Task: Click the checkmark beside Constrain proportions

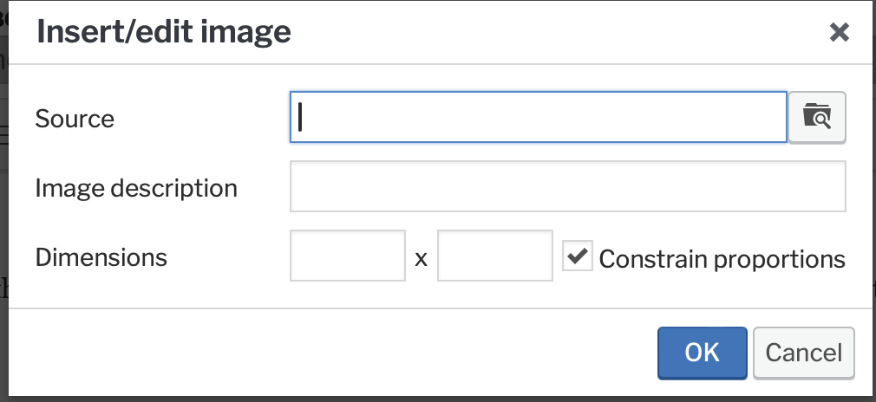Action: pos(578,256)
